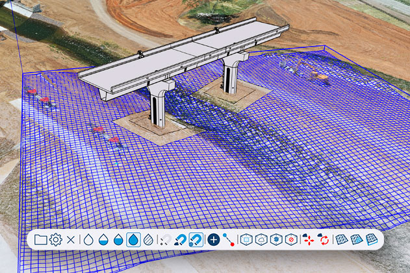This screenshot has height=273, width=410.
Task: Select the thick mesh volume icon
Action: pyautogui.click(x=372, y=239)
